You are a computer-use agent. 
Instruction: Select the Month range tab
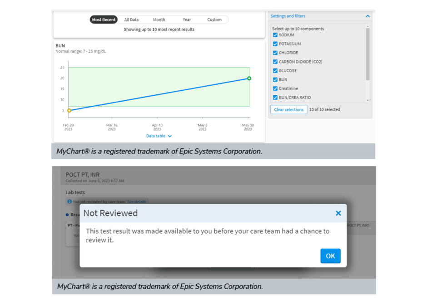159,20
